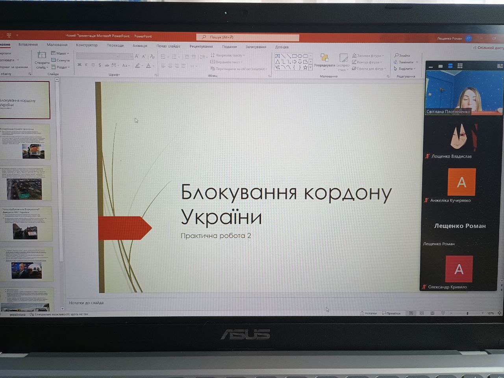Align text to the left
This screenshot has width=504, height=378.
coord(163,66)
